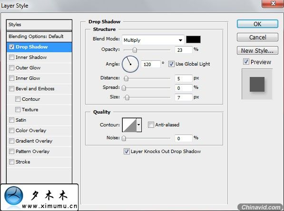Open the black shadow color swatch
This screenshot has height=211, width=284.
click(193, 39)
